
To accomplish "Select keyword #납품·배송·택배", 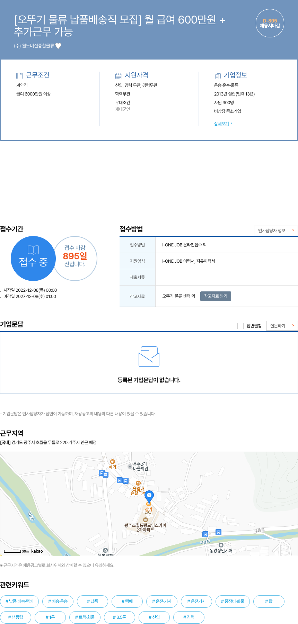I will pos(19,601).
